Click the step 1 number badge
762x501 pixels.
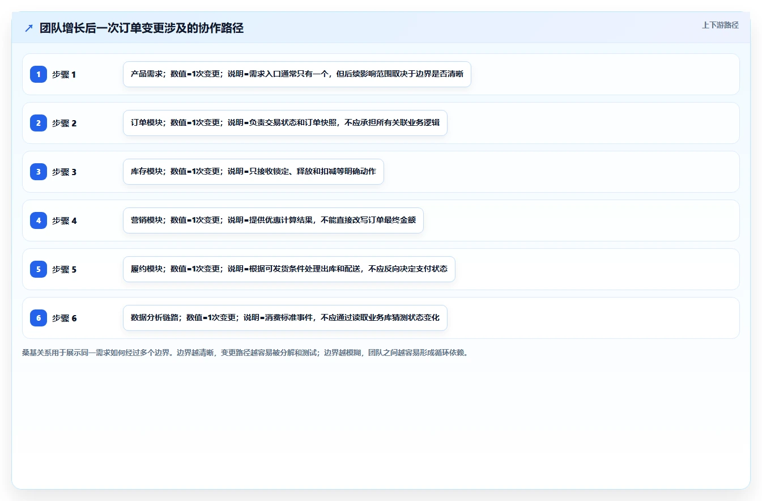point(39,74)
